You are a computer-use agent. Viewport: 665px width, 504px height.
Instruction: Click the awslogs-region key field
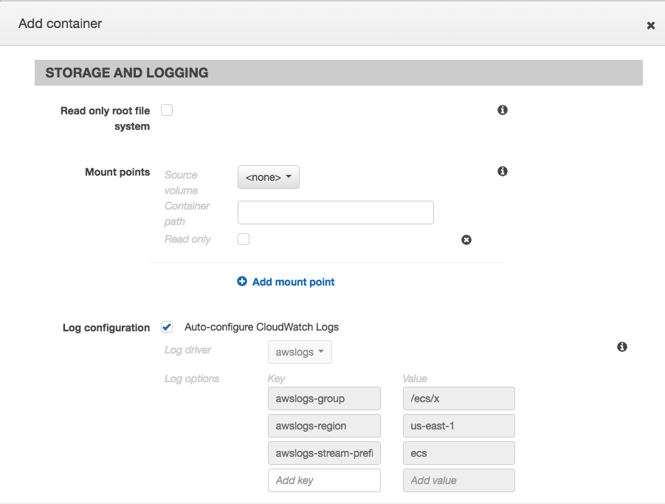click(x=324, y=426)
